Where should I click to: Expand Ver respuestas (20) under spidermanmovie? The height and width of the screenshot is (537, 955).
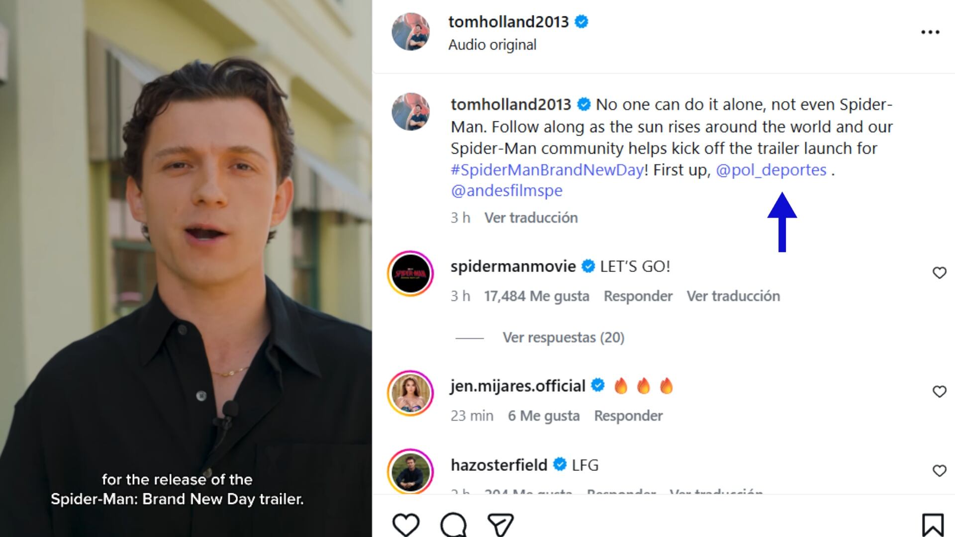click(565, 337)
